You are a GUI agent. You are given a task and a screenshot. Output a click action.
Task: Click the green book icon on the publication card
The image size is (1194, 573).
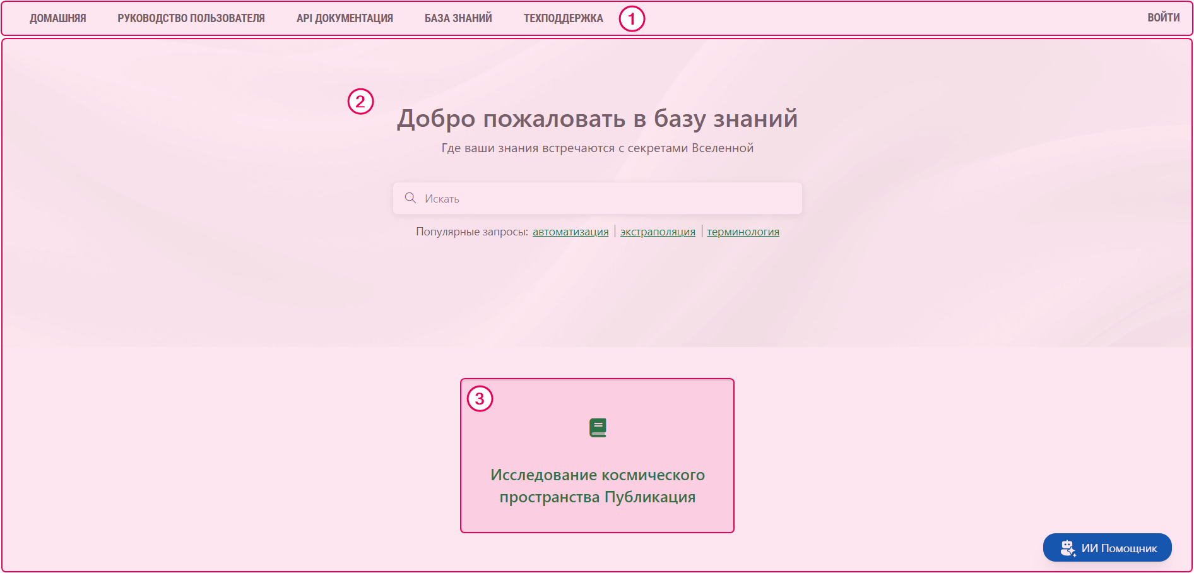pyautogui.click(x=597, y=427)
